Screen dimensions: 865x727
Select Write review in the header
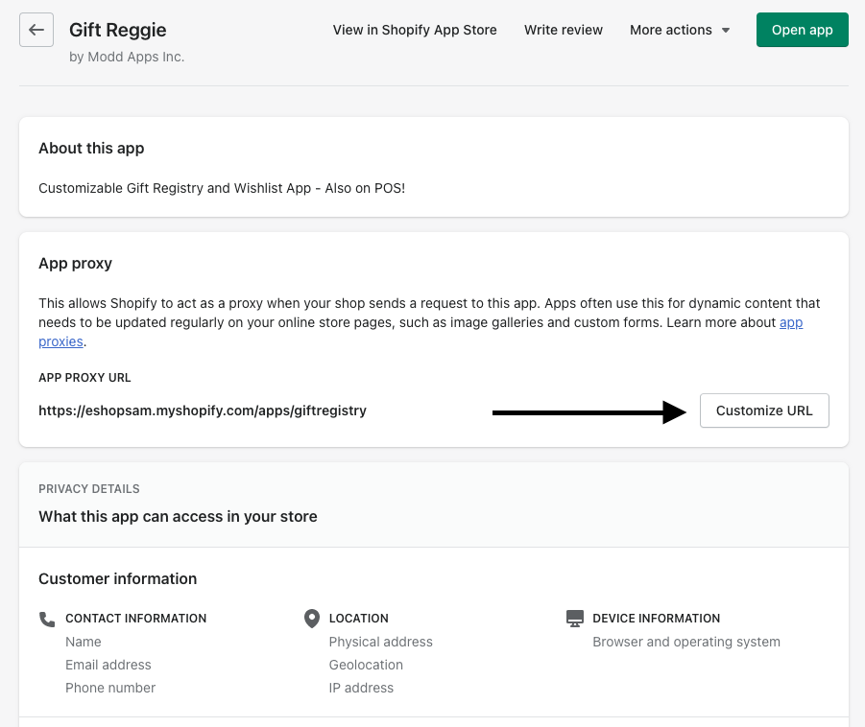[564, 30]
